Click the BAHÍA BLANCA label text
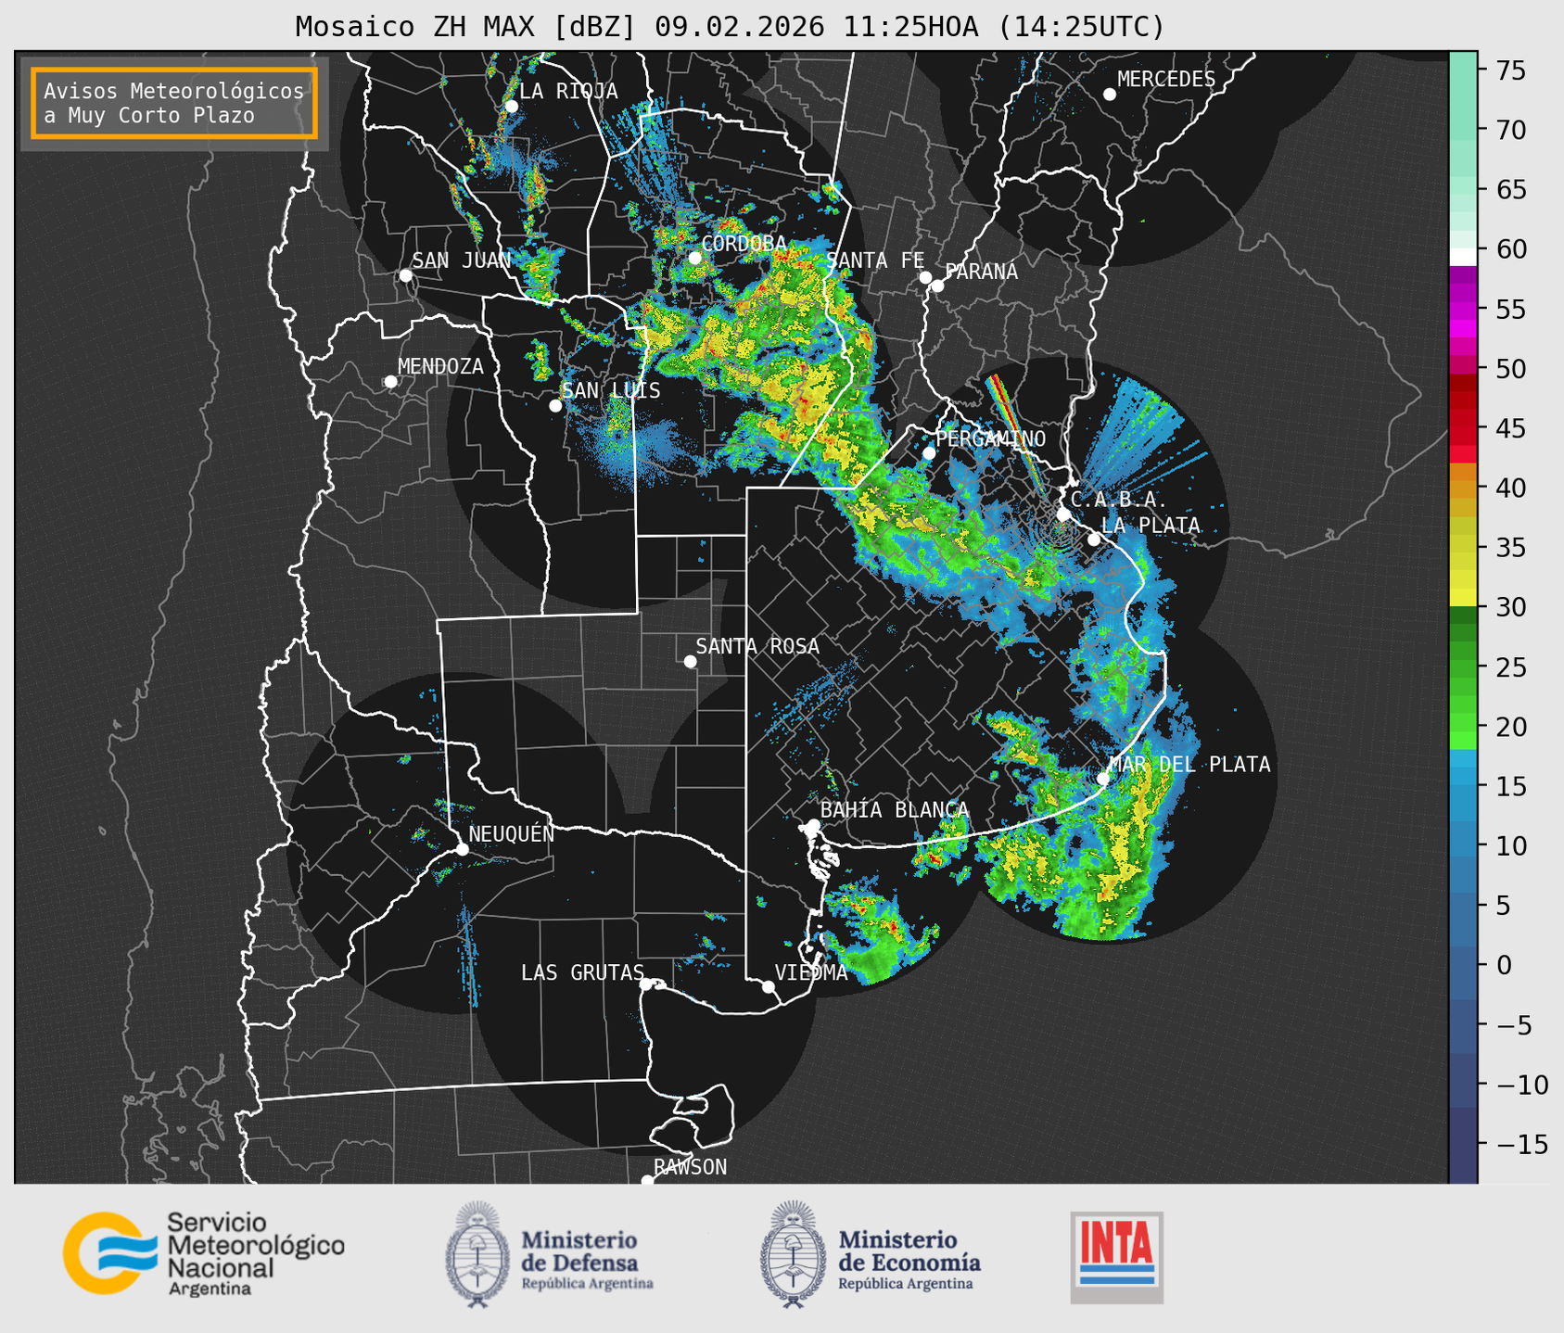Image resolution: width=1564 pixels, height=1333 pixels. click(895, 810)
